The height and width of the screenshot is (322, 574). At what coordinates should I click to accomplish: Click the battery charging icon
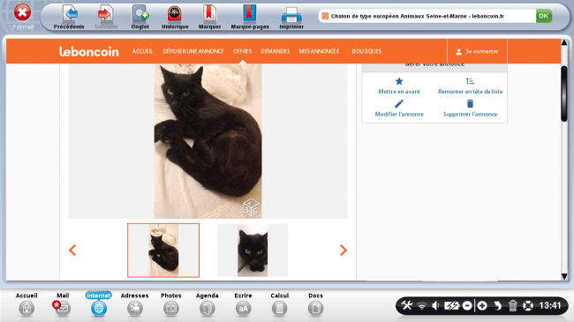click(x=451, y=305)
